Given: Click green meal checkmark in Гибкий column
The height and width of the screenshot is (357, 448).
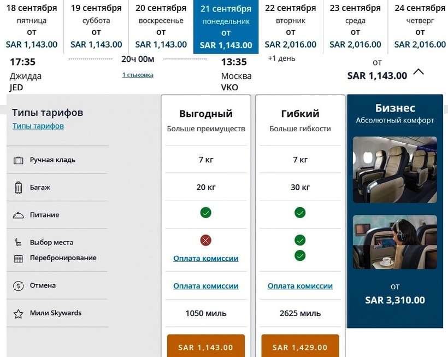Looking at the screenshot, I should pos(300,213).
